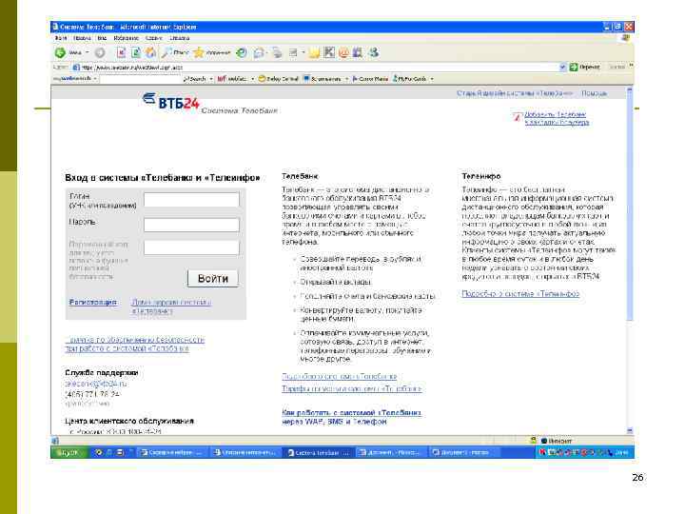This screenshot has height=514, width=685.
Task: Expand the webfetch dropdown arrow
Action: [252, 79]
